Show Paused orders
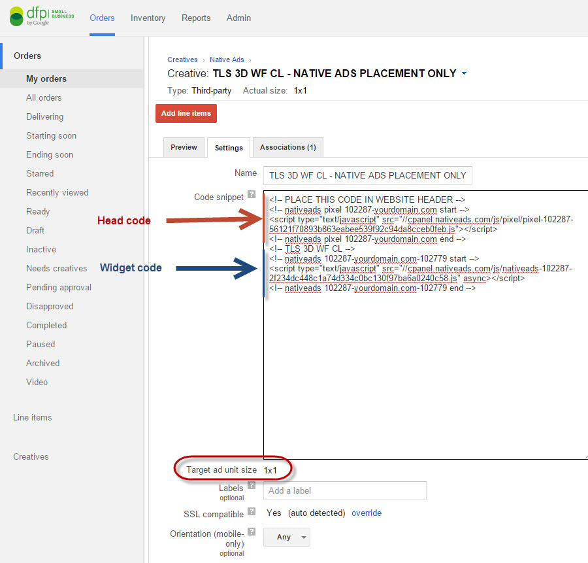 41,344
